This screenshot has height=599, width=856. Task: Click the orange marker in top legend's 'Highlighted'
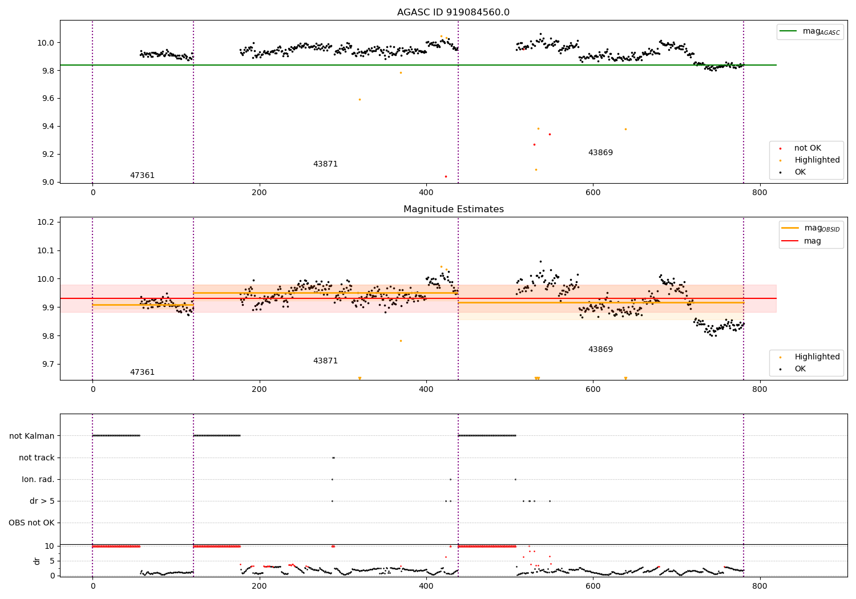coord(781,161)
